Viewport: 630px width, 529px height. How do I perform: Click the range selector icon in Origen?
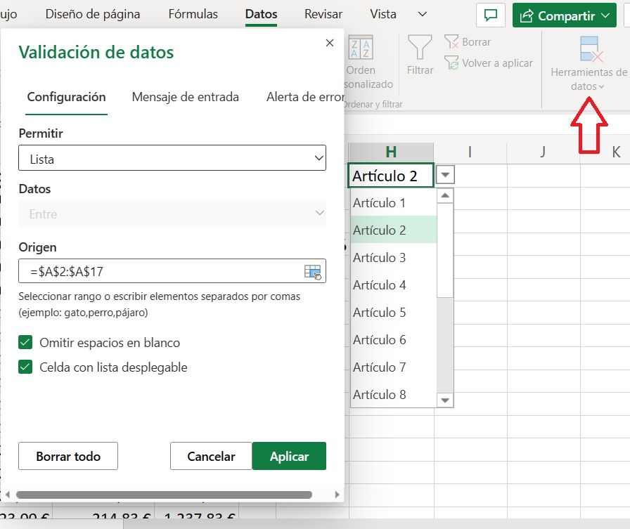tap(312, 271)
